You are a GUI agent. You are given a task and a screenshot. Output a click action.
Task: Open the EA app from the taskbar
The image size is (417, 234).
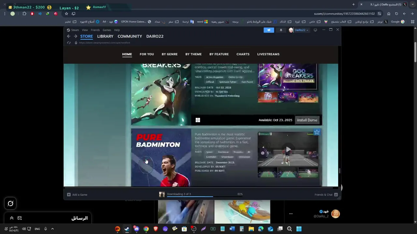pos(117,229)
